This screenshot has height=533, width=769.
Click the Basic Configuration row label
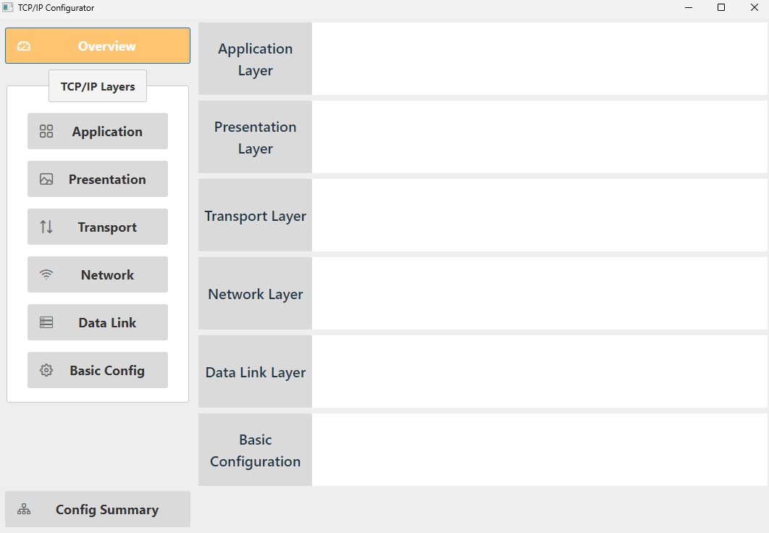pos(255,450)
